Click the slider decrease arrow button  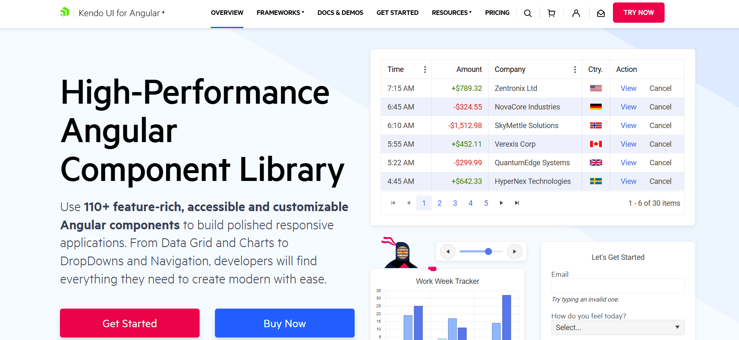point(448,251)
